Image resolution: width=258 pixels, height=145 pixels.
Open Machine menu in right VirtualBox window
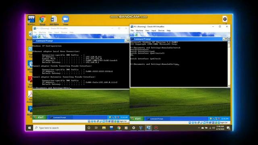(x=139, y=31)
